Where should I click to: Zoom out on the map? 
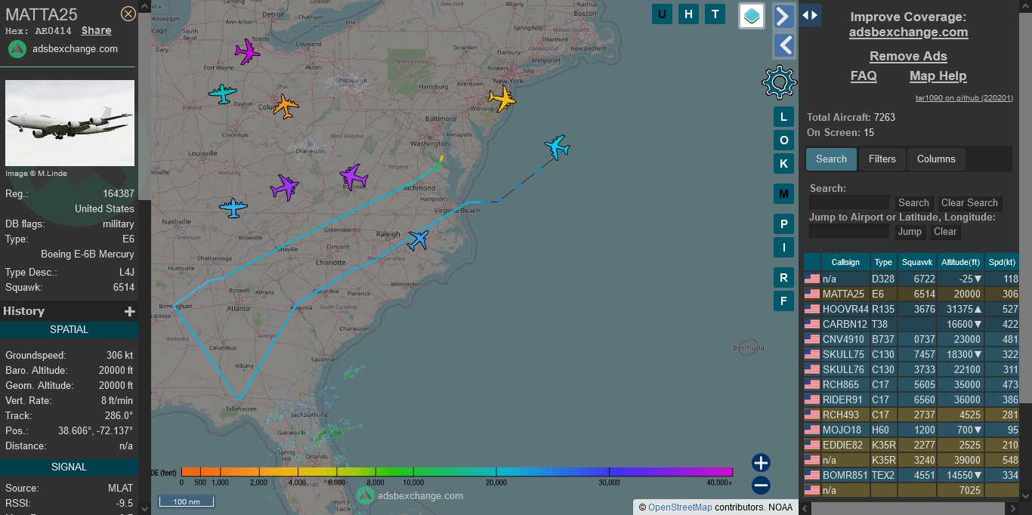[761, 486]
